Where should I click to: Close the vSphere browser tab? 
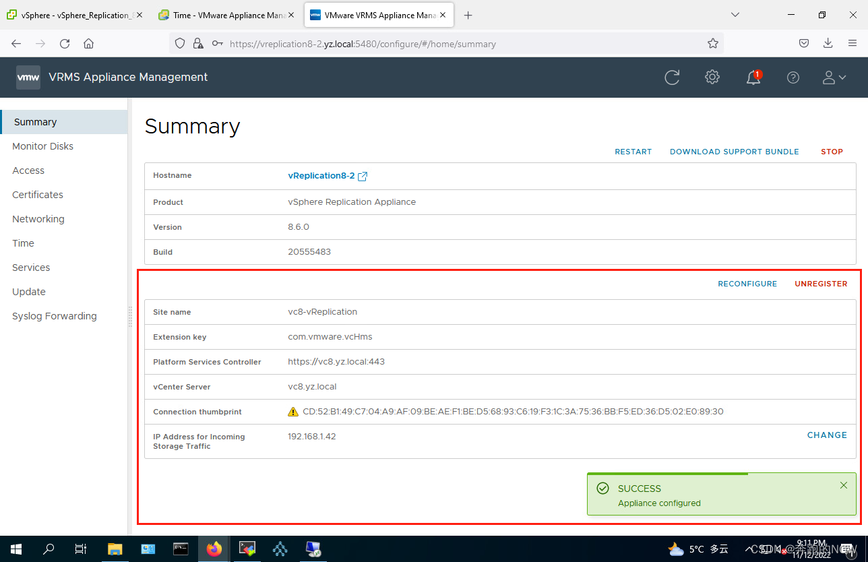139,15
